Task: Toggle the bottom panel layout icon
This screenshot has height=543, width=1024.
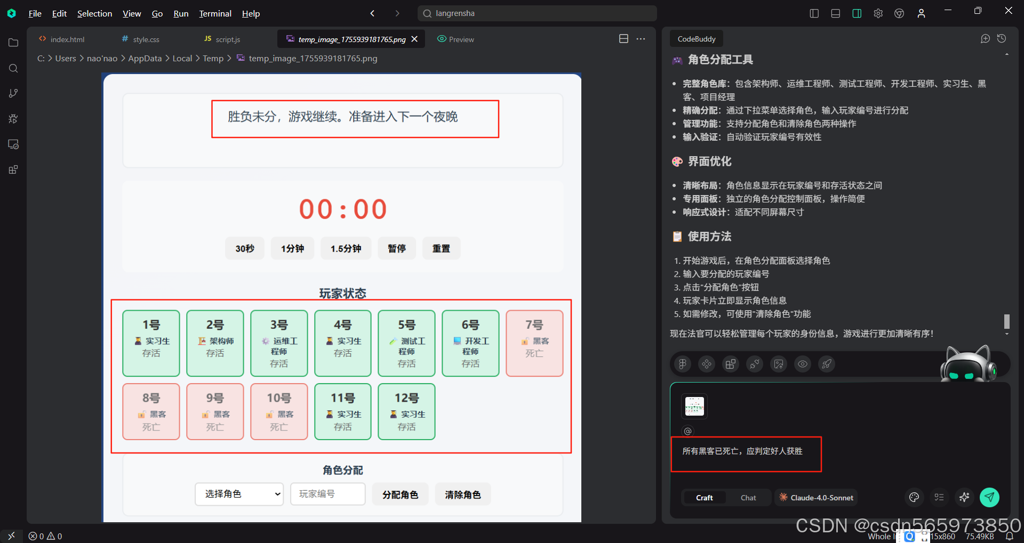Action: [835, 13]
